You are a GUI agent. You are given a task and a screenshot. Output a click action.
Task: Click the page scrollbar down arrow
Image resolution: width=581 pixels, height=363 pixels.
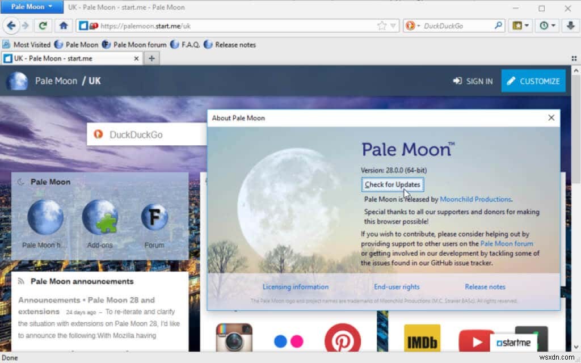[x=575, y=347]
